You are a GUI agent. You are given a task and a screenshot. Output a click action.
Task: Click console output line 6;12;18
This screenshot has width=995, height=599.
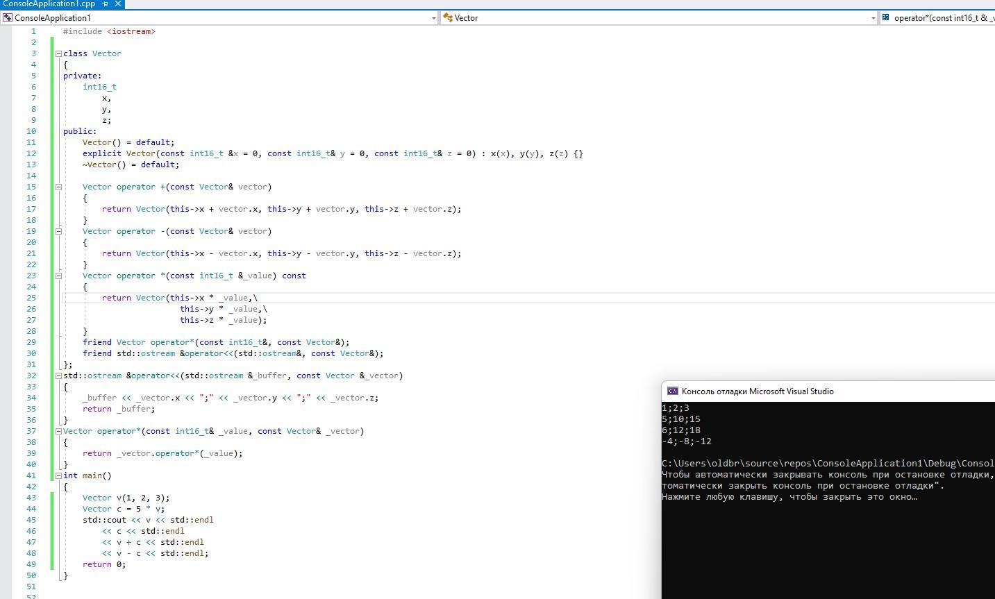coord(681,430)
